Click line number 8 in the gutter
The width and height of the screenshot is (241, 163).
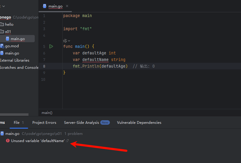point(44,66)
